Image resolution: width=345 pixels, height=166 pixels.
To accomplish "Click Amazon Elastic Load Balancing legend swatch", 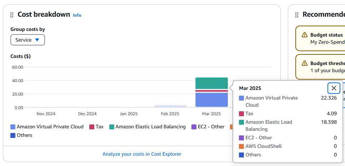I will click(x=112, y=127).
